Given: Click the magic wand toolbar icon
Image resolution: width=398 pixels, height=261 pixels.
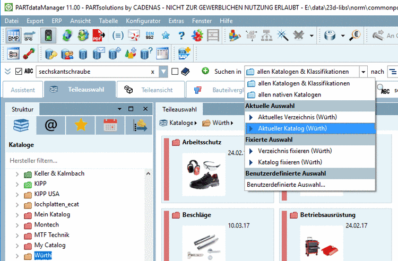Looking at the screenshot, I should coord(283,36).
